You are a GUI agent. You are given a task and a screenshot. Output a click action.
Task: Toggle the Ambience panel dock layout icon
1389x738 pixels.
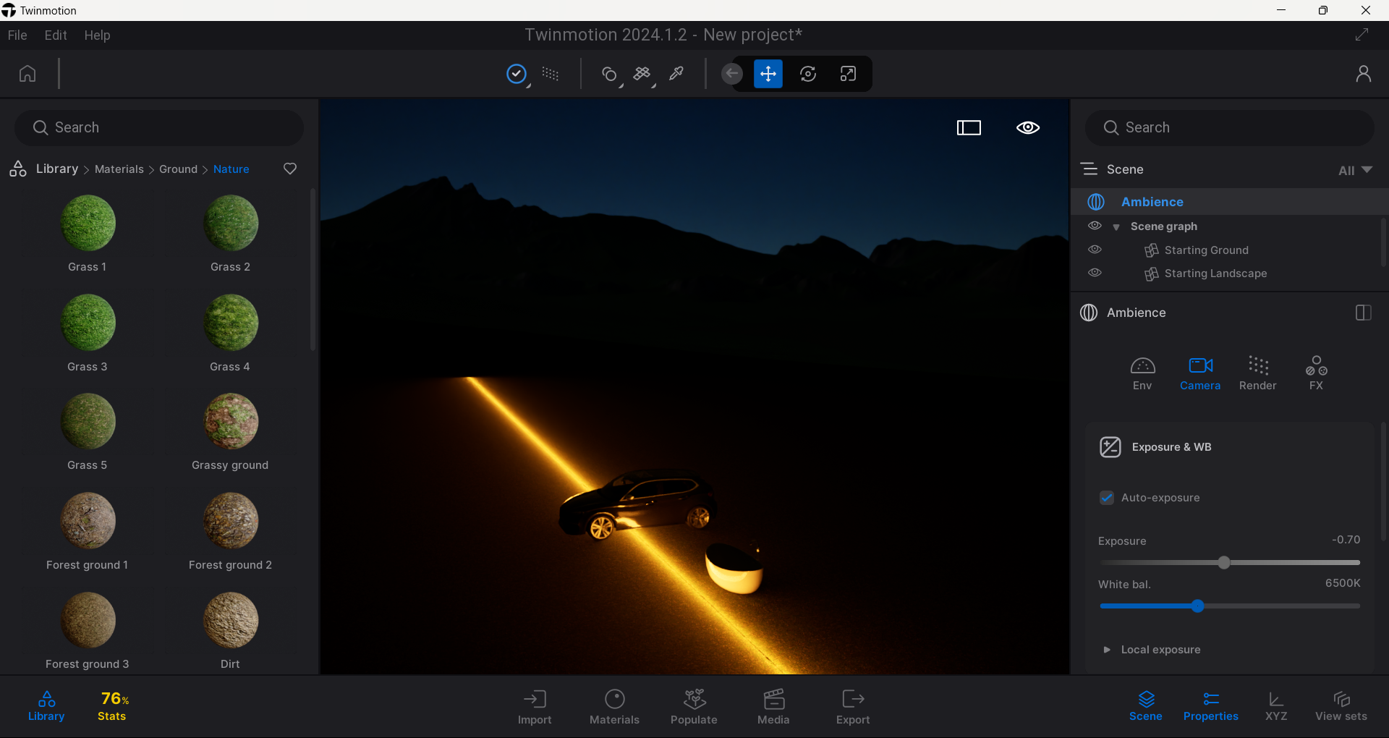point(1363,313)
